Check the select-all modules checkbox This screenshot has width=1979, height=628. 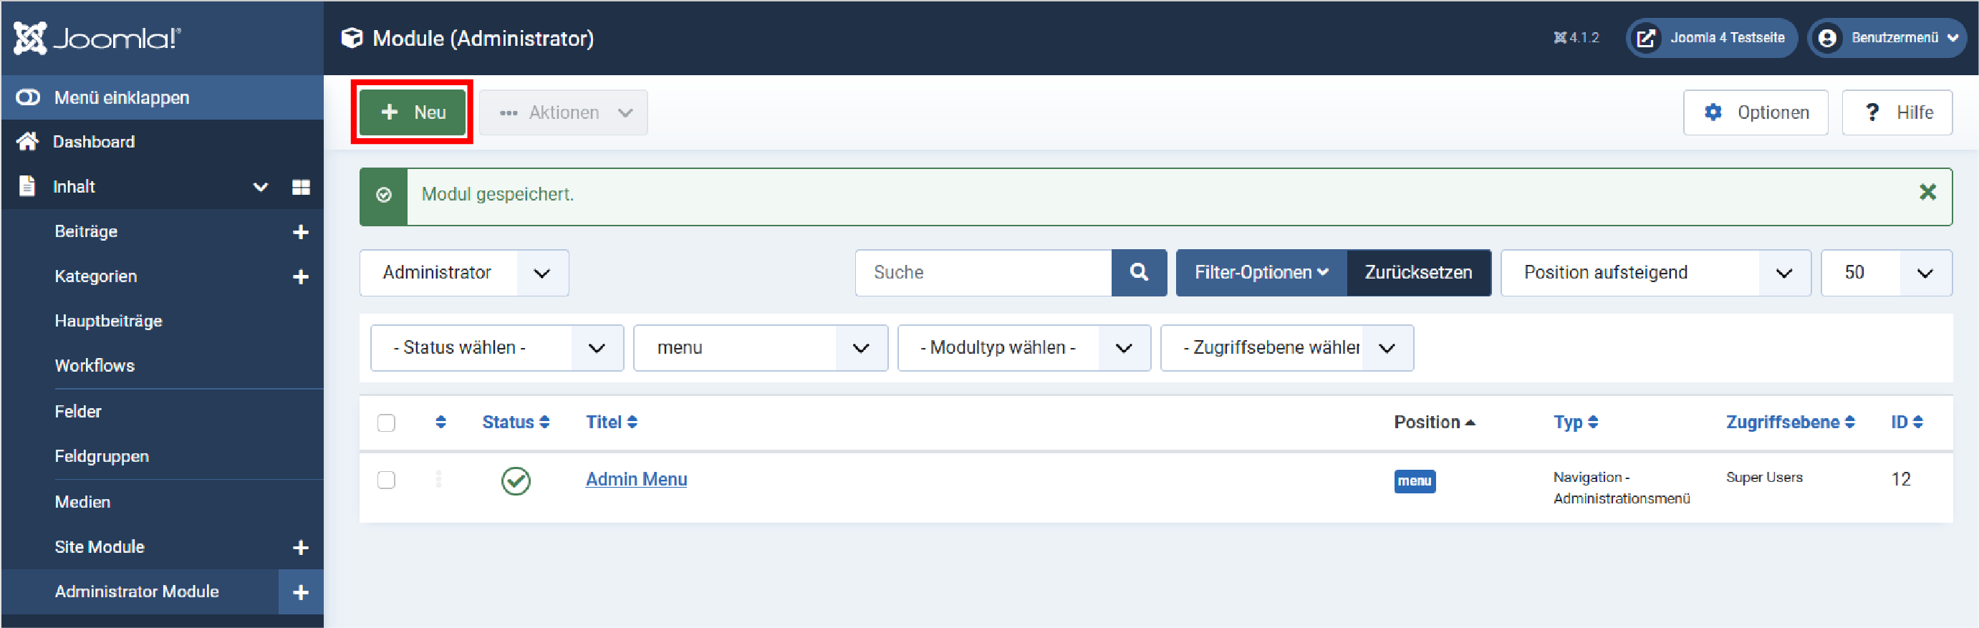point(385,423)
